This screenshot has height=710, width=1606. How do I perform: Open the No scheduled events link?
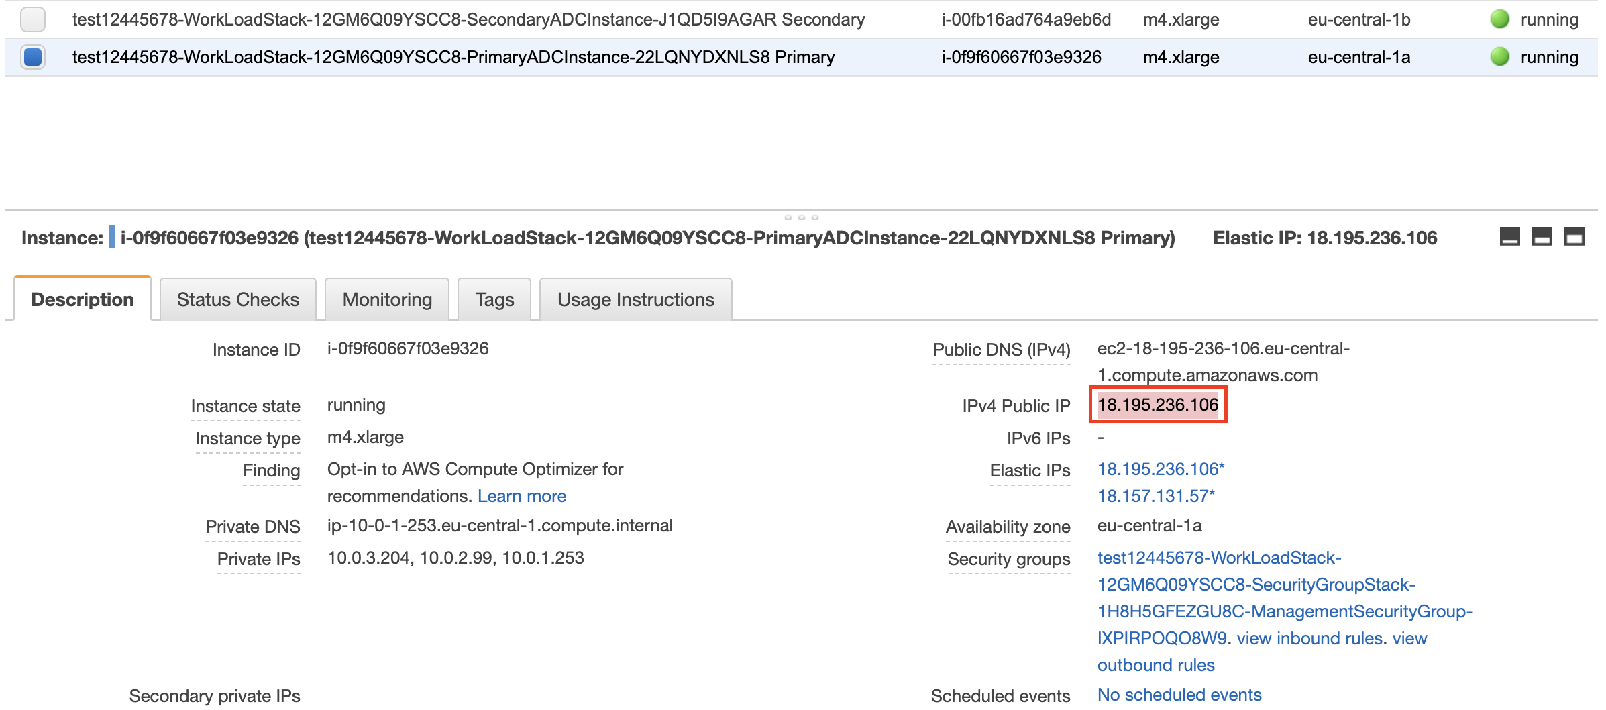click(x=1179, y=695)
